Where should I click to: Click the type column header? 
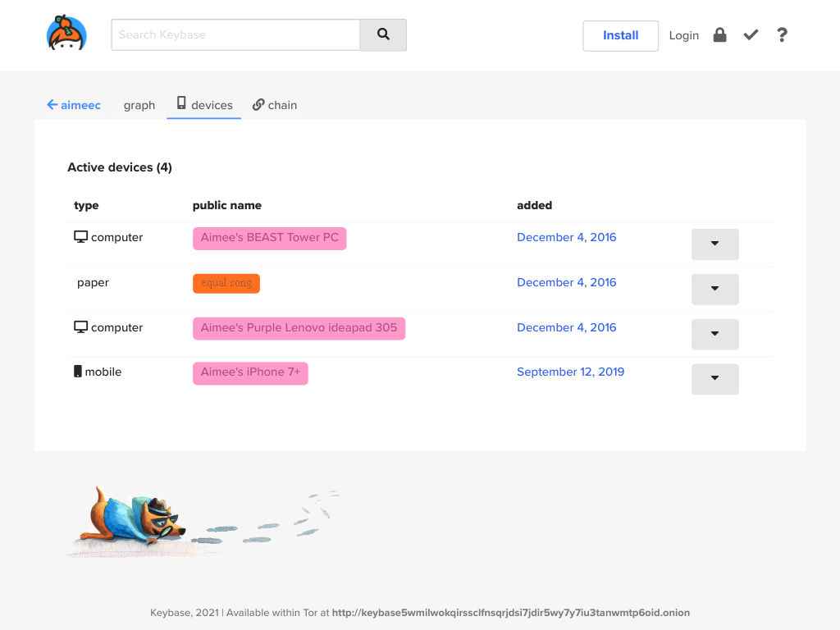coord(86,205)
